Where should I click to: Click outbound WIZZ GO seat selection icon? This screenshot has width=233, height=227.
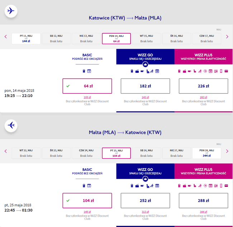tap(148, 71)
